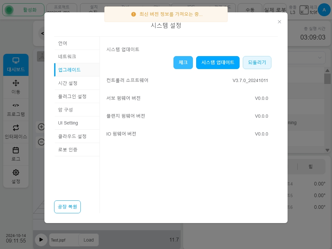Open UI Setting in settings menu

pos(77,123)
